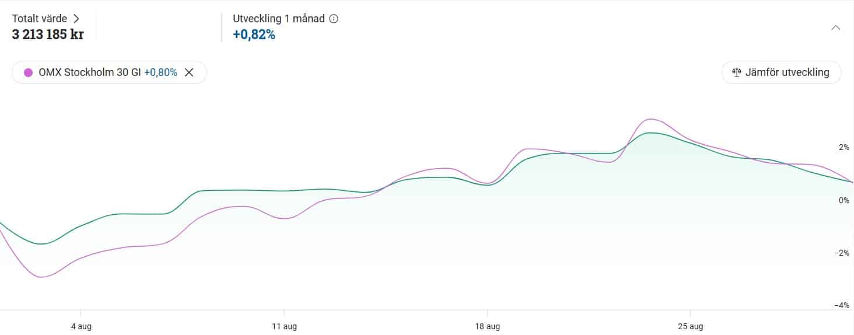Click the purple dot for OMX Stockholm
The height and width of the screenshot is (335, 854).
point(28,73)
